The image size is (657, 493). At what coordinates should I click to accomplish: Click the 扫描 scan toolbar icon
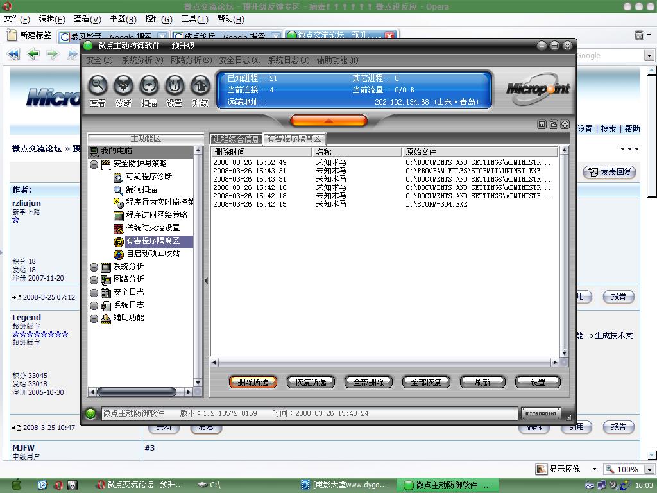coord(149,85)
